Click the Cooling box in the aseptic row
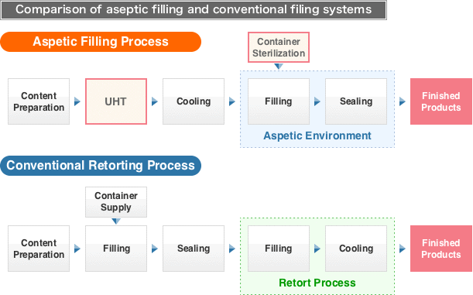This screenshot has height=295, width=473. (194, 101)
